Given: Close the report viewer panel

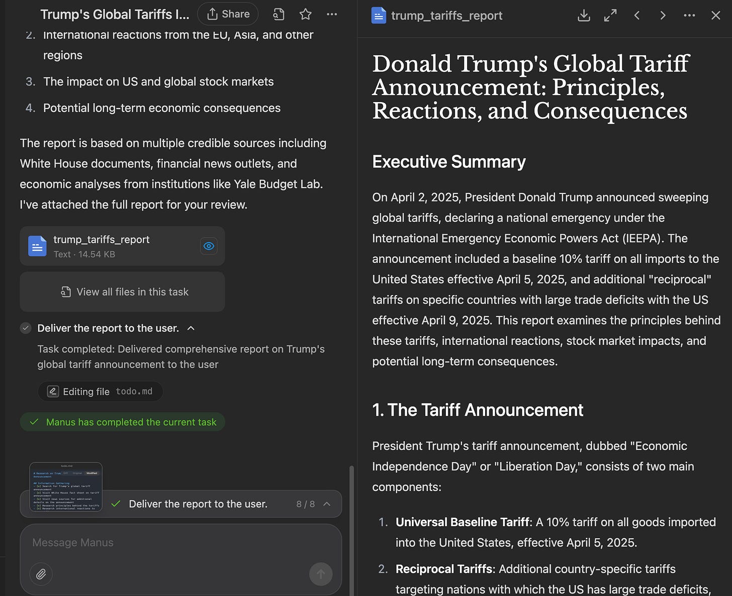Looking at the screenshot, I should [716, 16].
